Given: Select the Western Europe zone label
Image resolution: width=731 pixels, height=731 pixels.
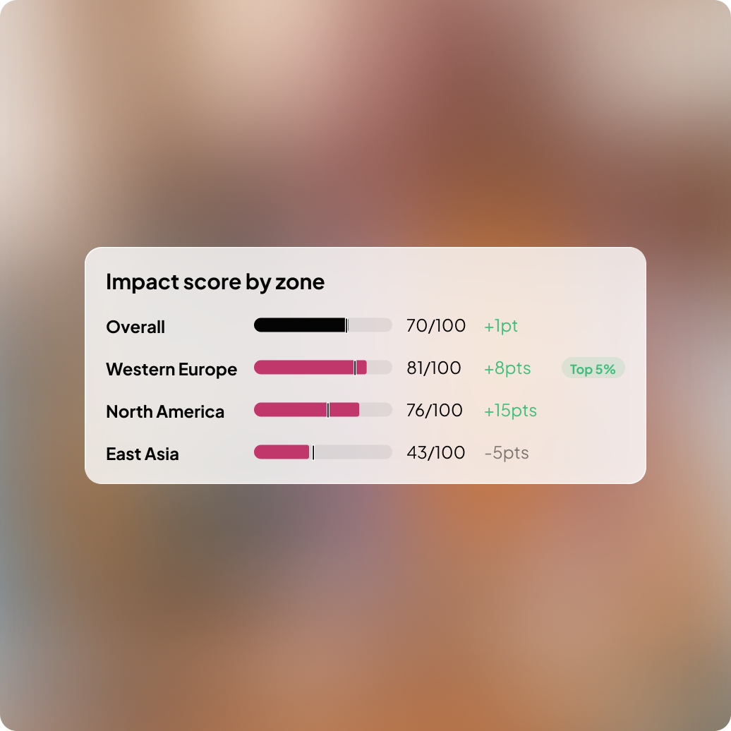Looking at the screenshot, I should coord(171,370).
